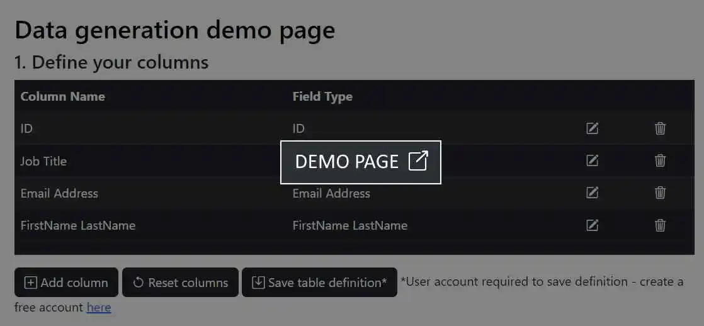The width and height of the screenshot is (704, 326).
Task: Open the DEMO PAGE overlay button
Action: pos(361,162)
